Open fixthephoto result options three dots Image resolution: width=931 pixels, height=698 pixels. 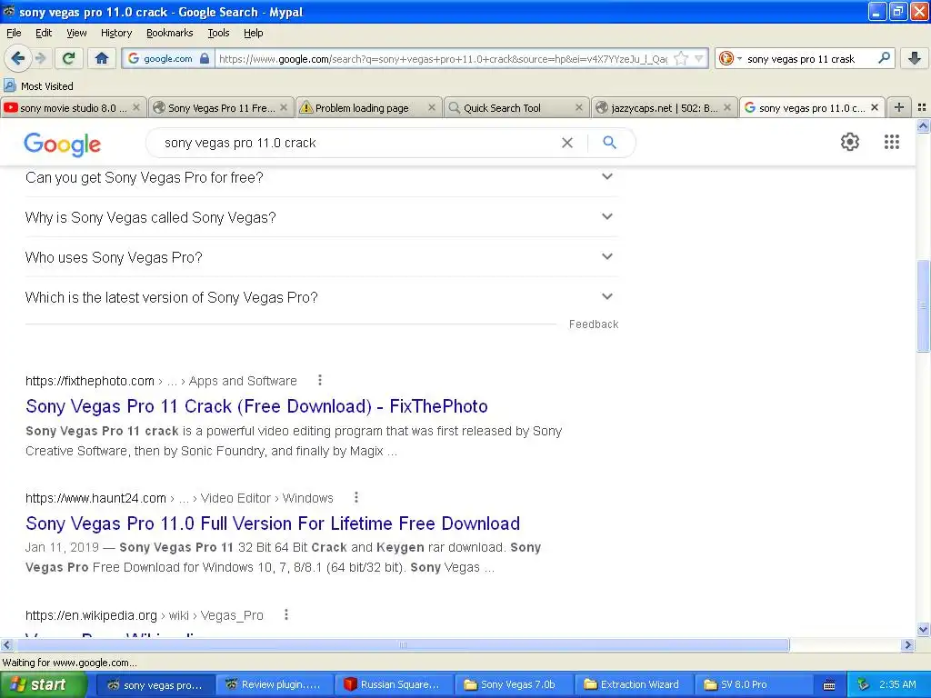[320, 380]
